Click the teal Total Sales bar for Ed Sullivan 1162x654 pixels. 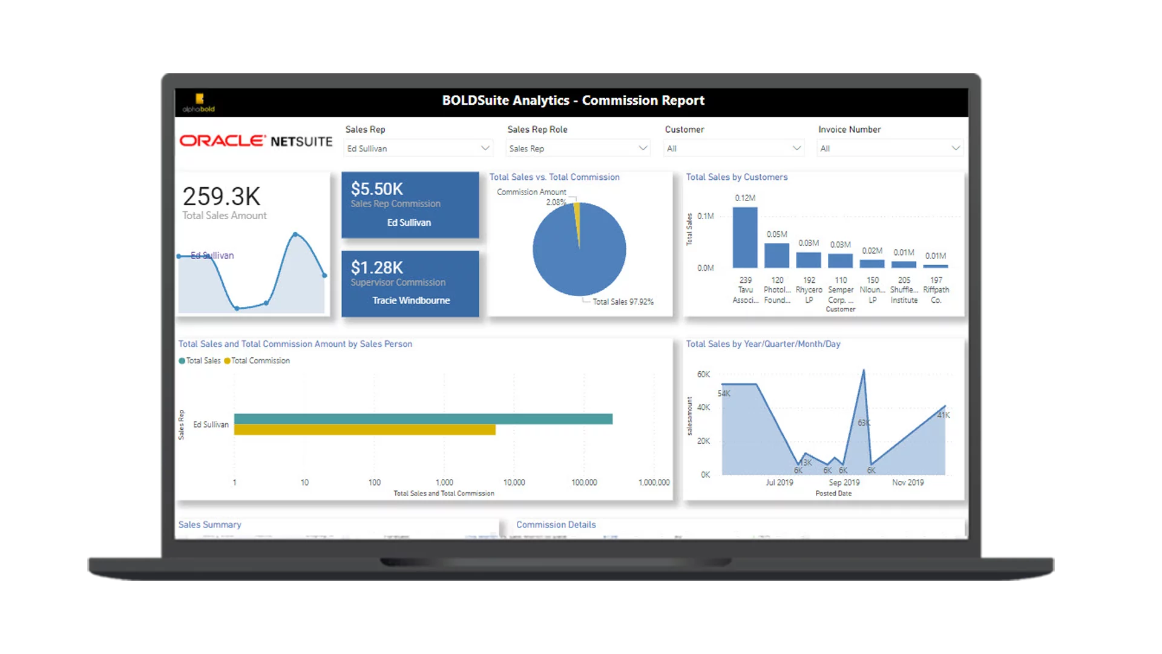click(x=424, y=418)
